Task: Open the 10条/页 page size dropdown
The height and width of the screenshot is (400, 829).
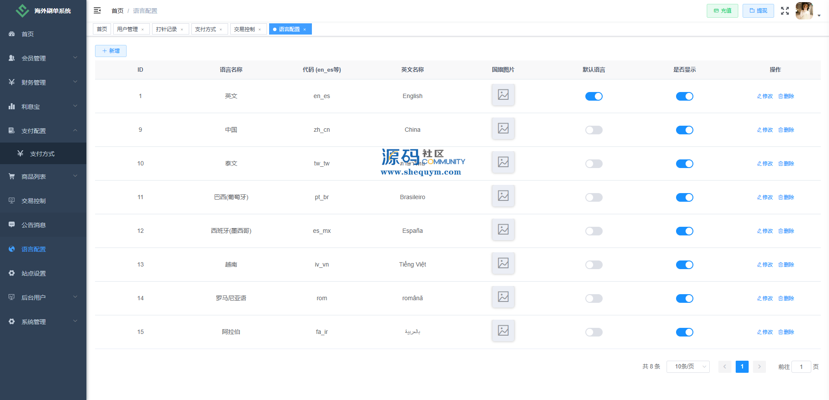Action: click(x=688, y=367)
